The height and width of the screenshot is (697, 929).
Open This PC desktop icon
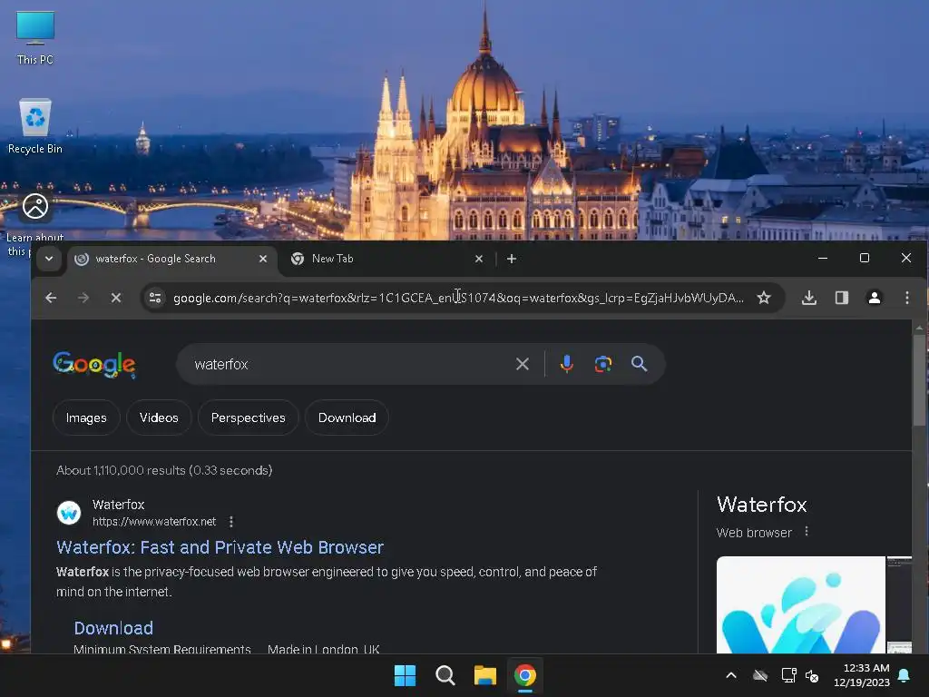point(35,38)
